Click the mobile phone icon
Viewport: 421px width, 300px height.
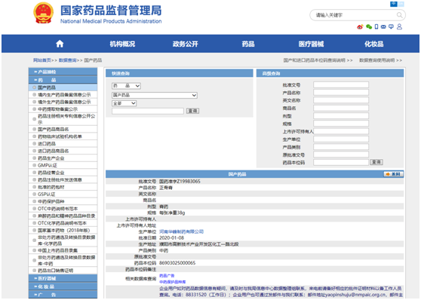pos(376,26)
